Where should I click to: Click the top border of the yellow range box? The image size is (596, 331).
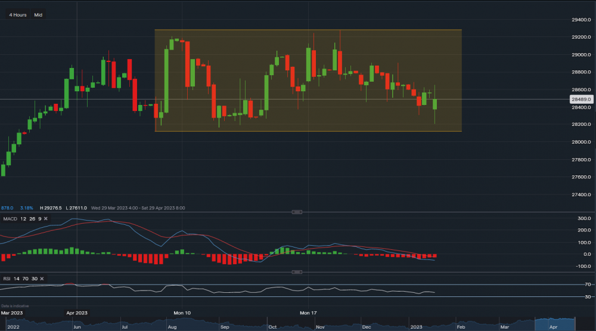pos(308,30)
